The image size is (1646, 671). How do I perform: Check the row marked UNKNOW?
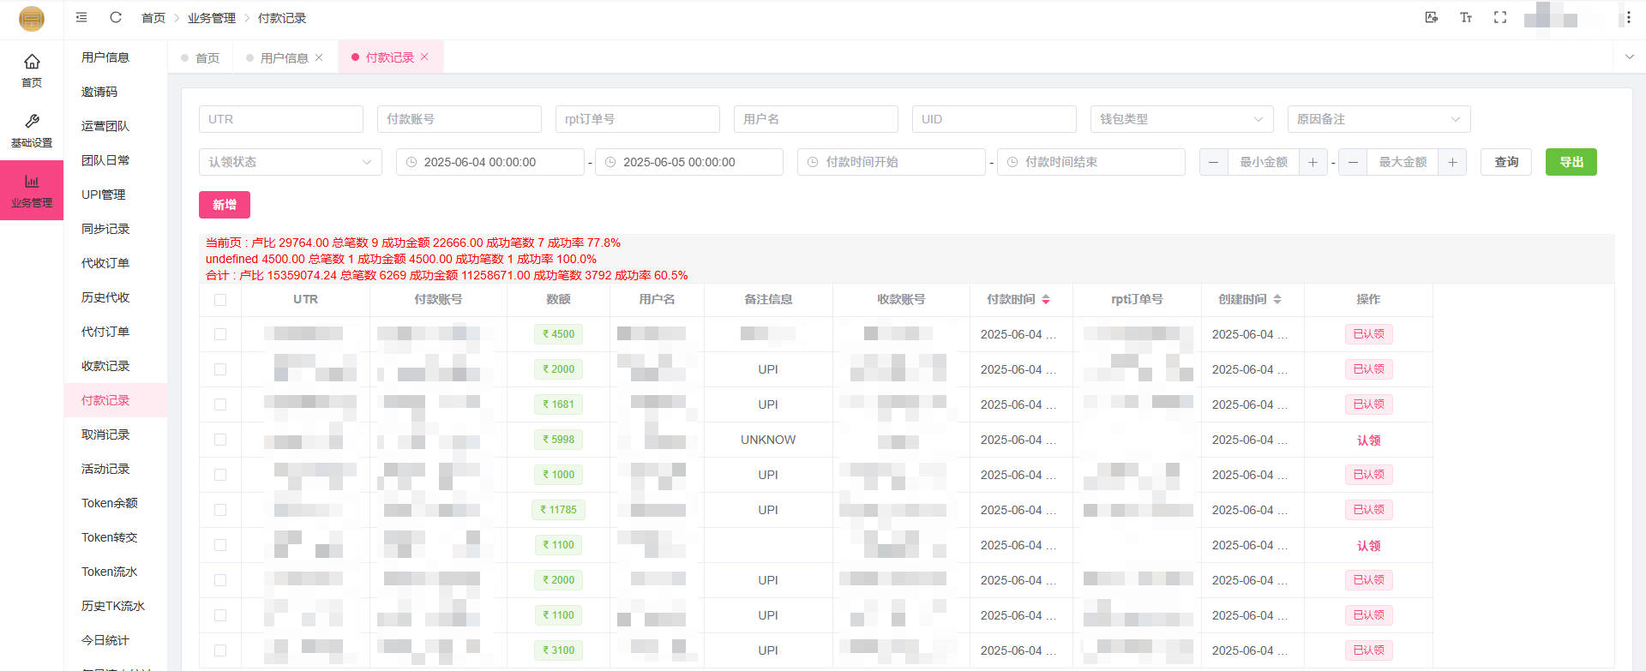coord(220,440)
